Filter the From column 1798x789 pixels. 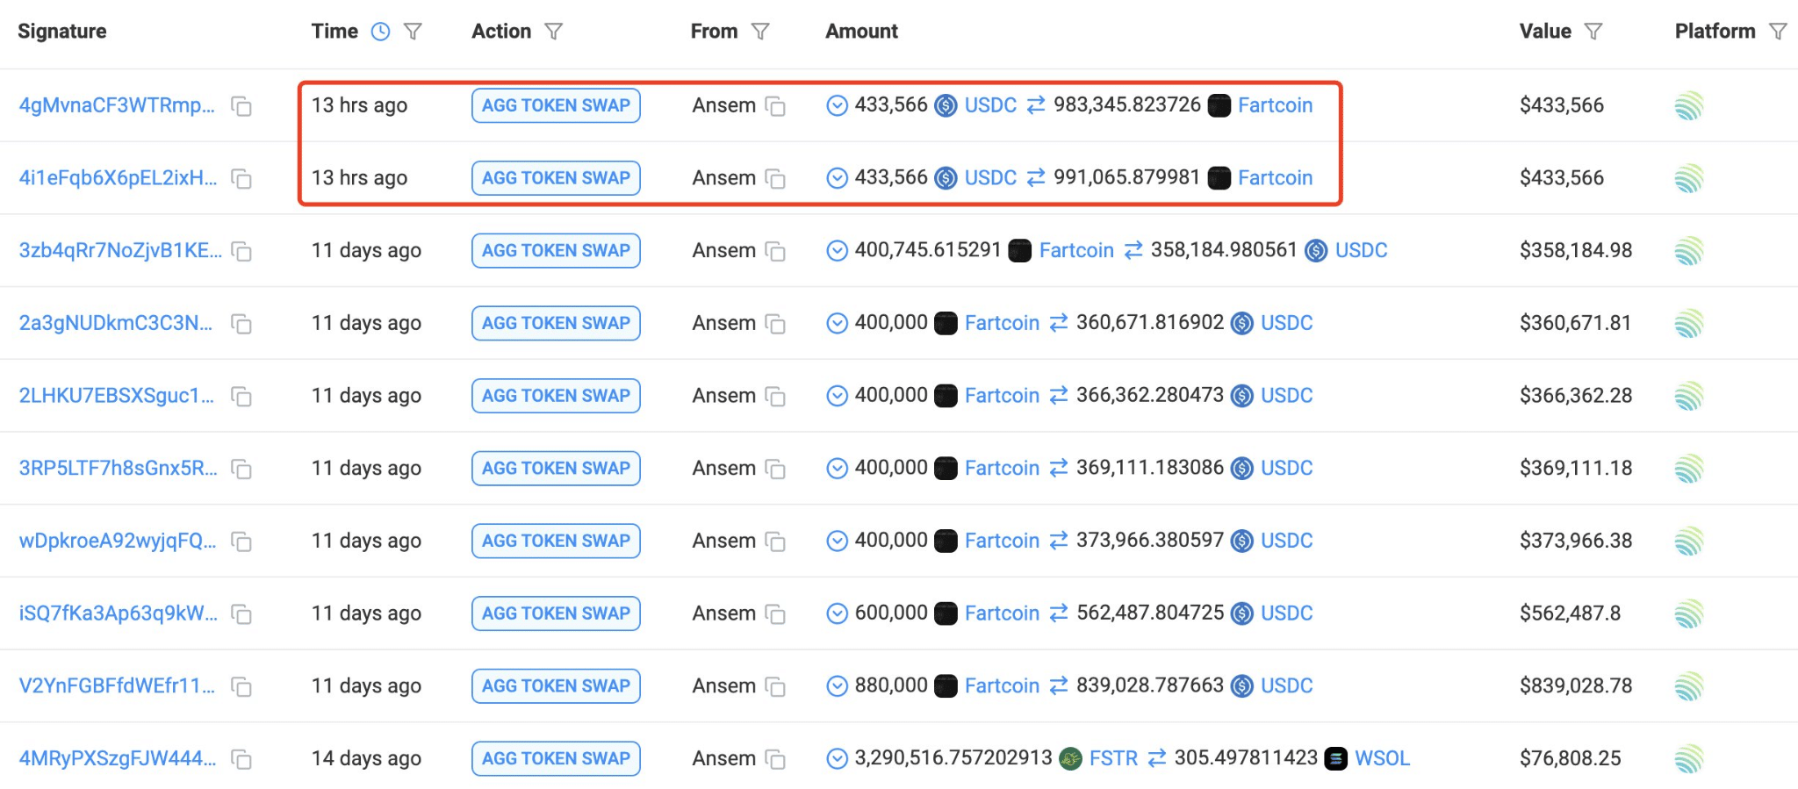point(760,32)
